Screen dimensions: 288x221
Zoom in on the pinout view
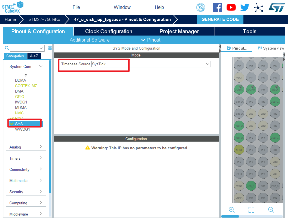click(232, 210)
